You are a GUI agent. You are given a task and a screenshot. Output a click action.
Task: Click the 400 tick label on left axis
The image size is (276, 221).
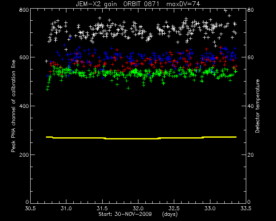coord(24,106)
